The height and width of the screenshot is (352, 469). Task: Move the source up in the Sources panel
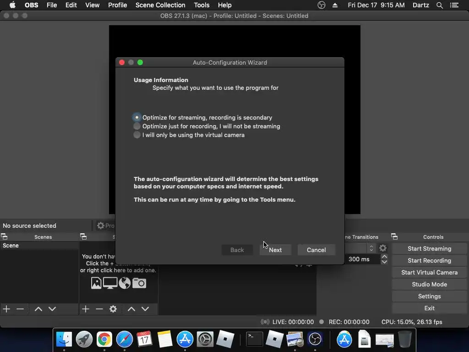(x=131, y=309)
